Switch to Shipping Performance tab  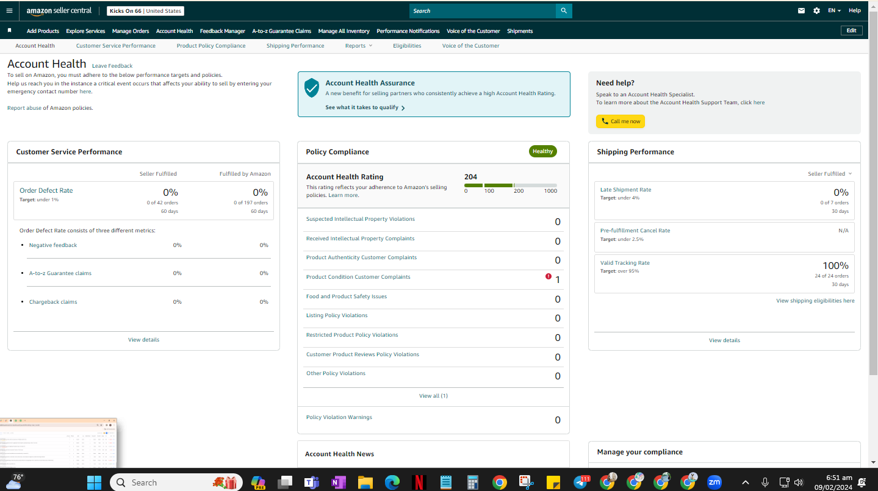(295, 46)
